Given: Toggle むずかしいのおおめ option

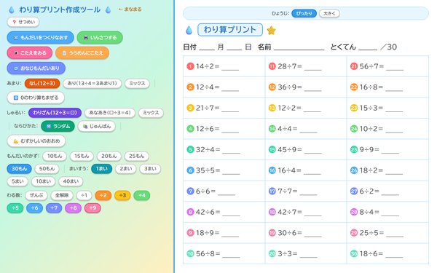Looking at the screenshot, I should 36,141.
